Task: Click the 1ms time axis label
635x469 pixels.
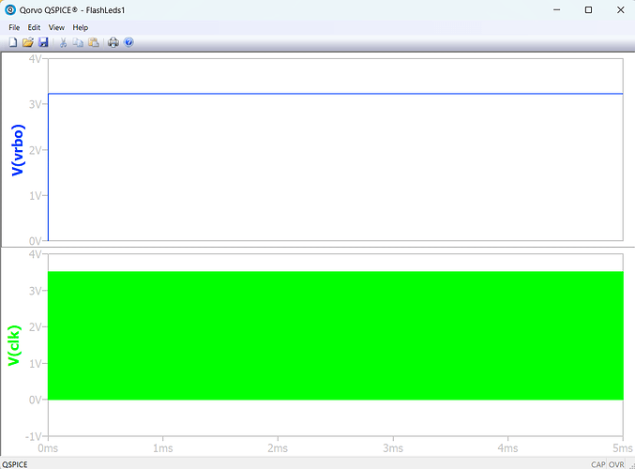Action: (x=163, y=448)
